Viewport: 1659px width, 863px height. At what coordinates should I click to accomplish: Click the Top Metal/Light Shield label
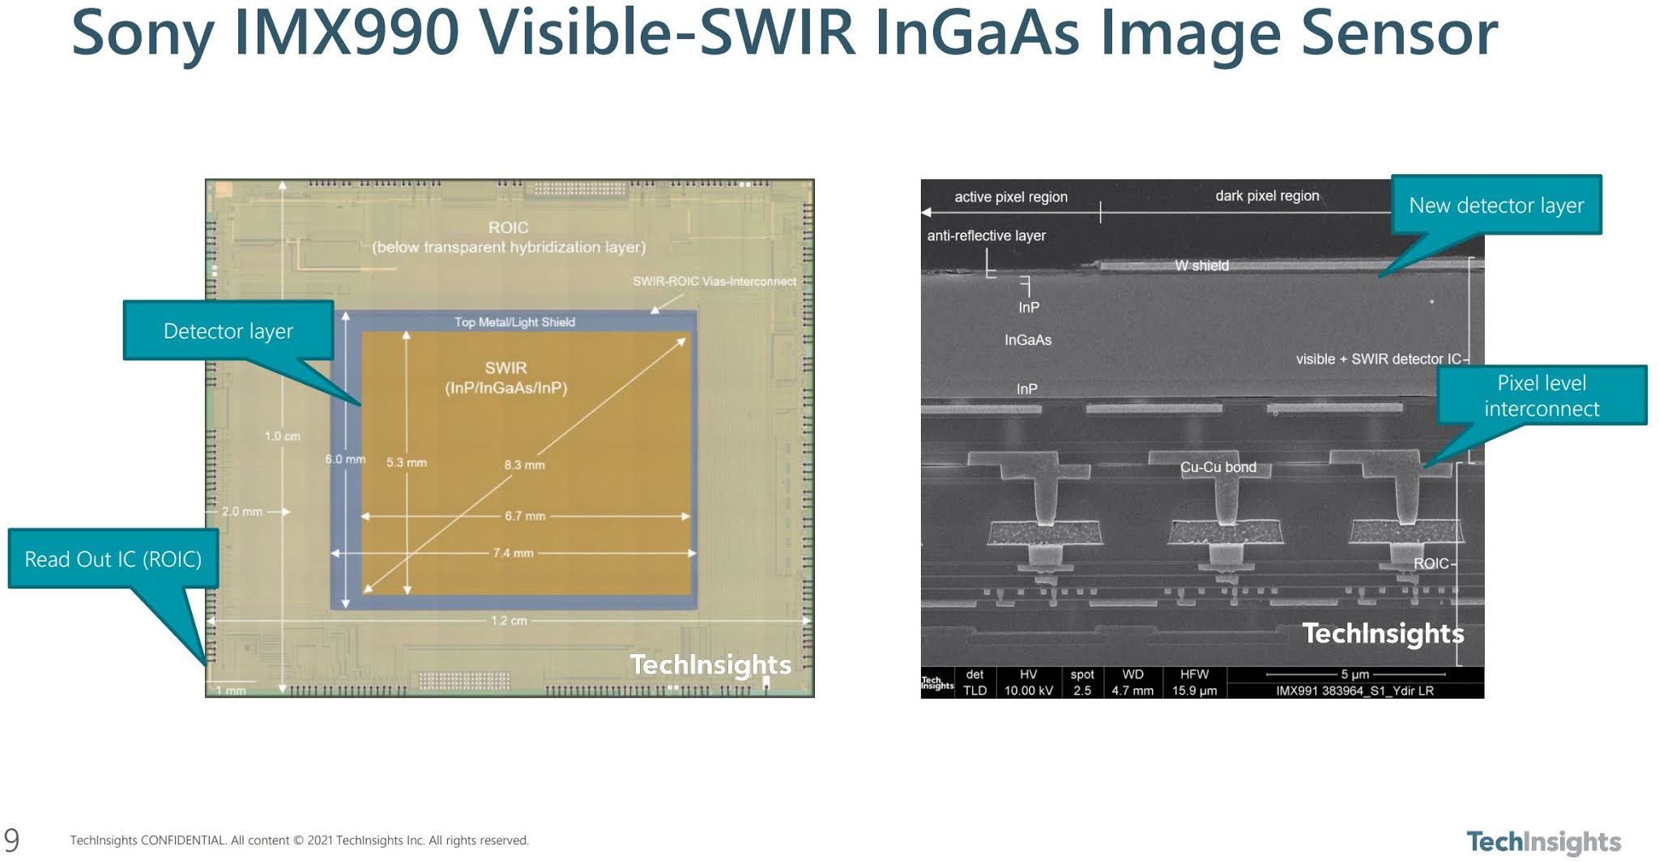click(515, 321)
